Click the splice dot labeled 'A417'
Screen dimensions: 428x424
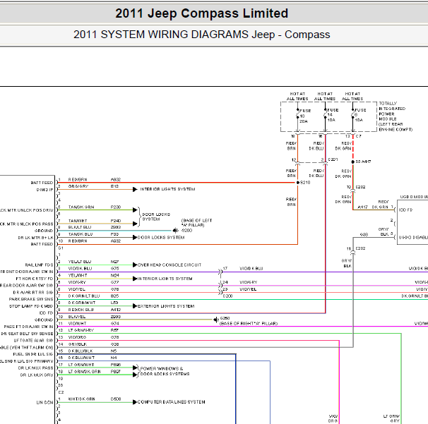click(x=353, y=162)
